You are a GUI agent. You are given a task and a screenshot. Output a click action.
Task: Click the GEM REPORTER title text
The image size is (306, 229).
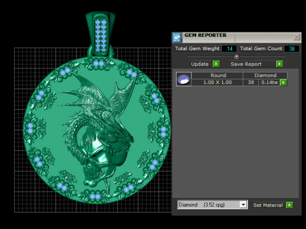point(205,35)
